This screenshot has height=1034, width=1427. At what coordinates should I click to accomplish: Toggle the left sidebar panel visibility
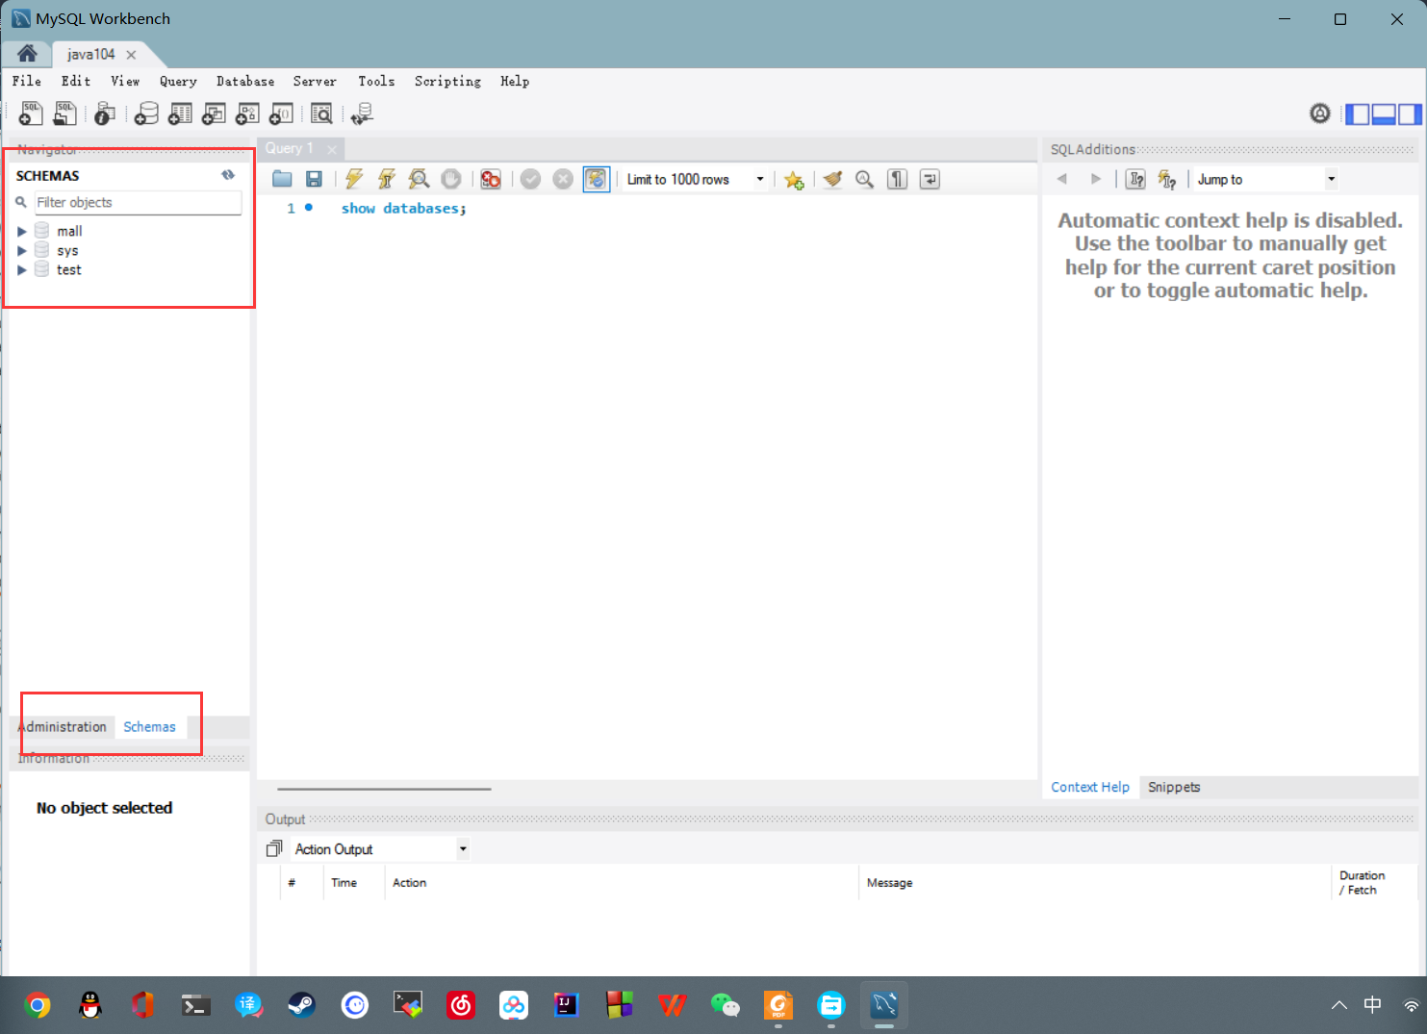click(x=1357, y=114)
